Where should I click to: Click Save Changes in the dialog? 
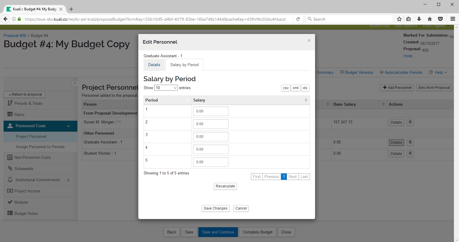pos(215,208)
